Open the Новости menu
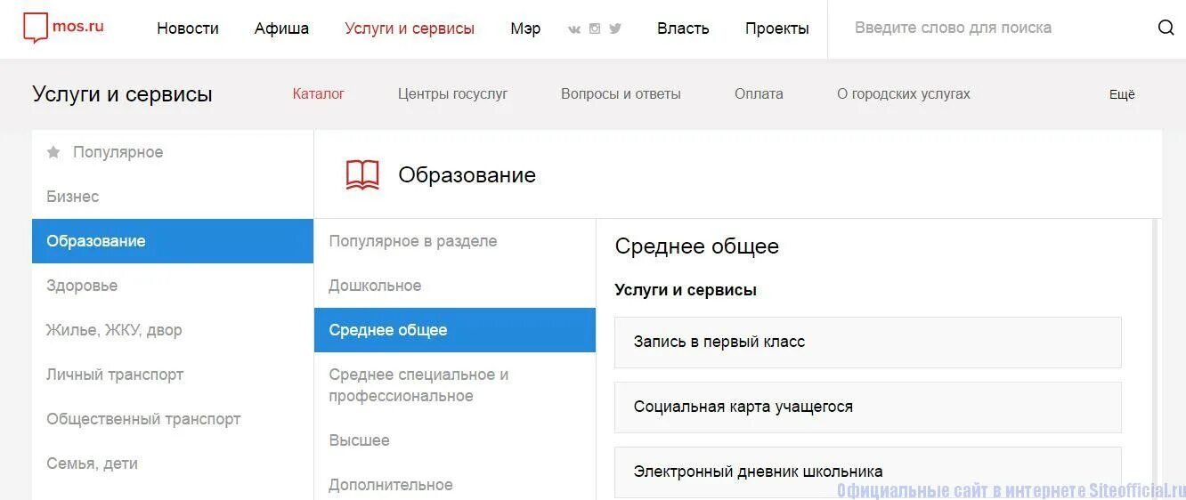Image resolution: width=1186 pixels, height=500 pixels. pyautogui.click(x=188, y=28)
